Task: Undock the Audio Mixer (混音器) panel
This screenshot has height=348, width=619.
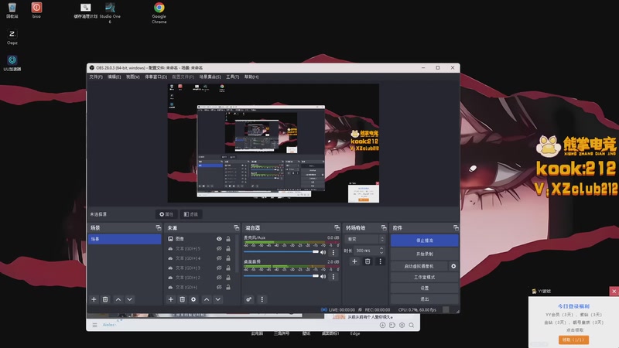Action: [x=337, y=227]
